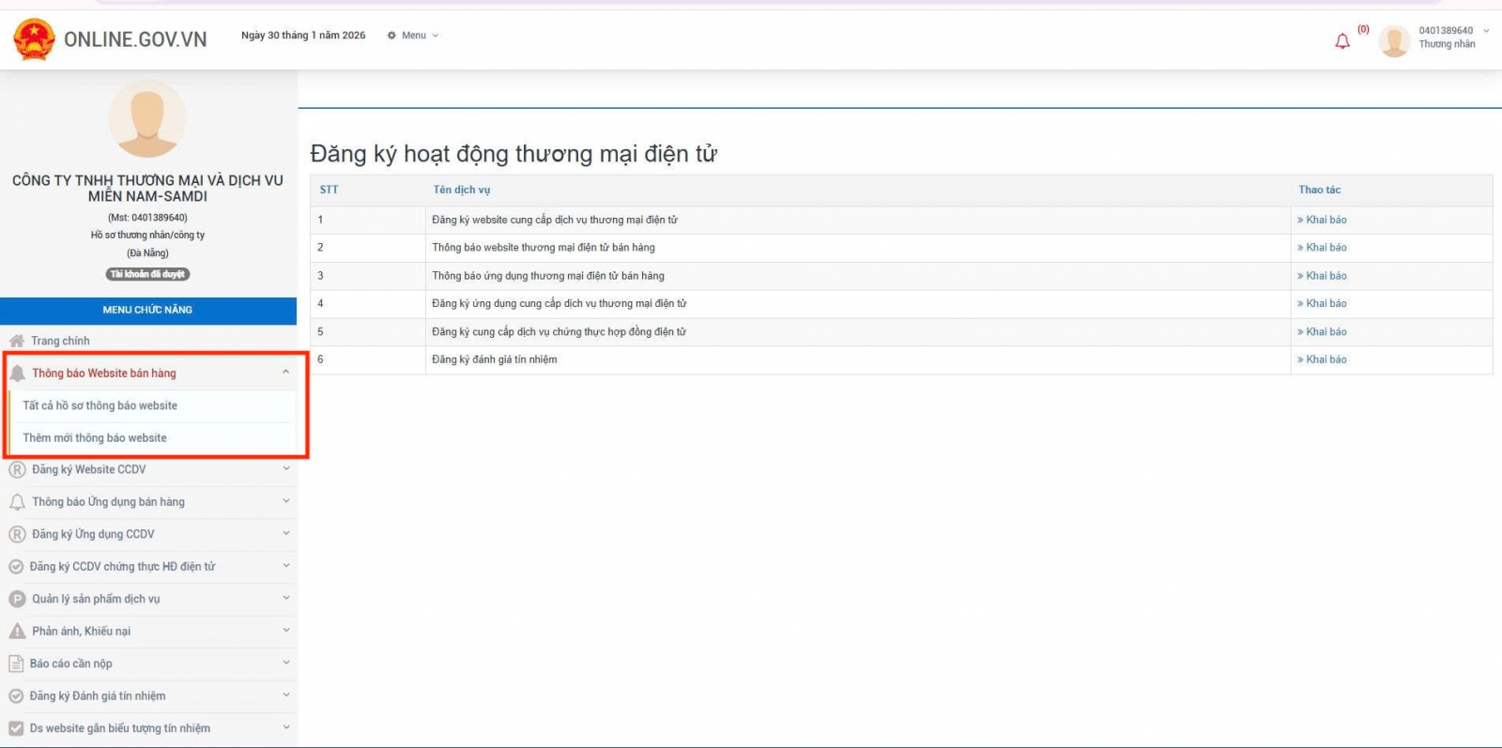Screen dimensions: 1502x748
Task: Open account dropdown arrow next to 0401389640
Action: tap(1486, 31)
